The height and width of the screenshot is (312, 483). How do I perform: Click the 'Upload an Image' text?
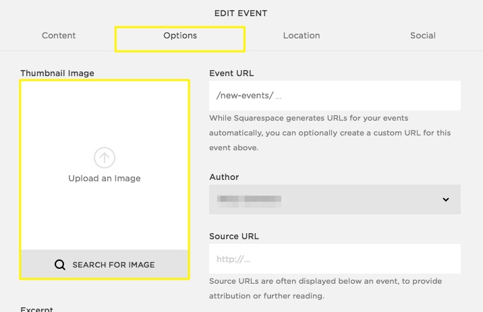pos(105,179)
